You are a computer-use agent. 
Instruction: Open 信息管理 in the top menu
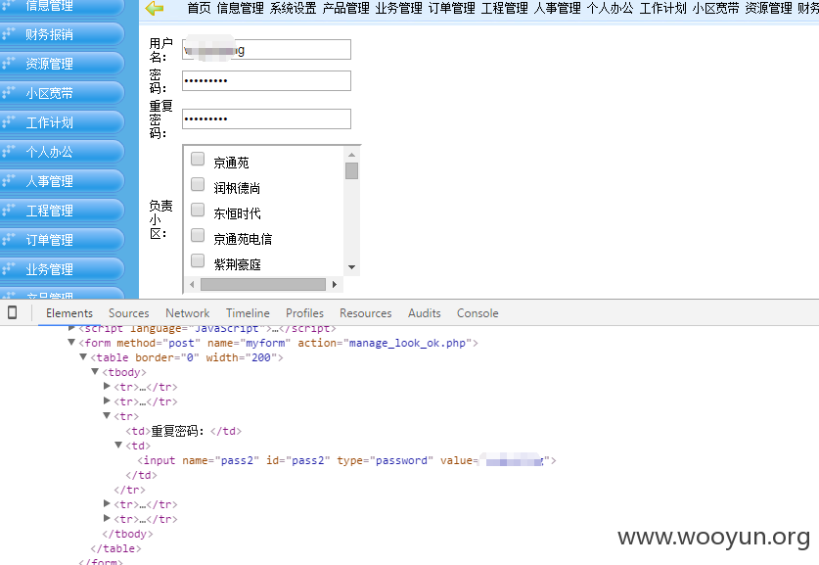pyautogui.click(x=241, y=9)
